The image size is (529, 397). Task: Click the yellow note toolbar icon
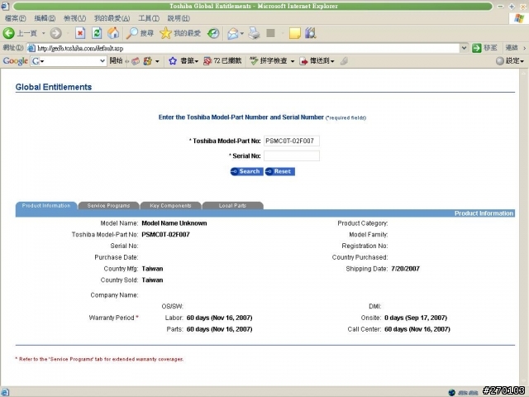point(294,33)
